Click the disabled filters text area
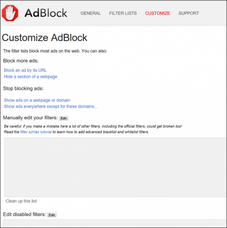This screenshot has width=227, height=228. tap(115, 223)
